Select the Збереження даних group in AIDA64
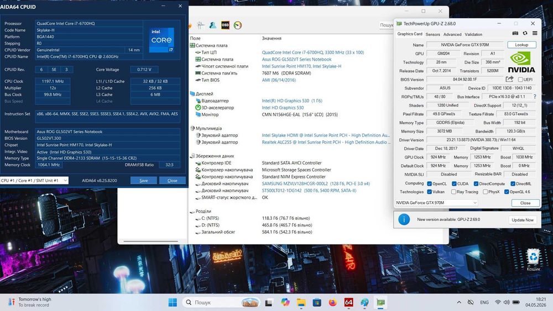 (x=215, y=156)
